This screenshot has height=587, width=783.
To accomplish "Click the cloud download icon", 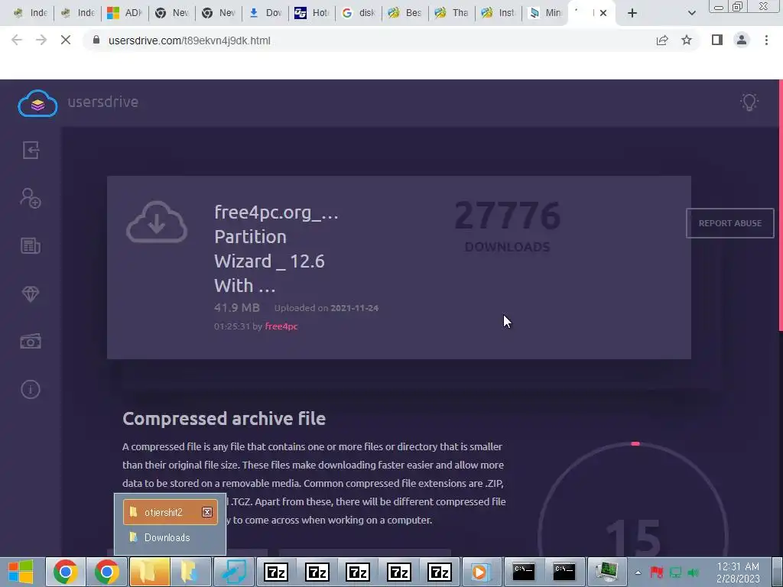I will pyautogui.click(x=157, y=222).
